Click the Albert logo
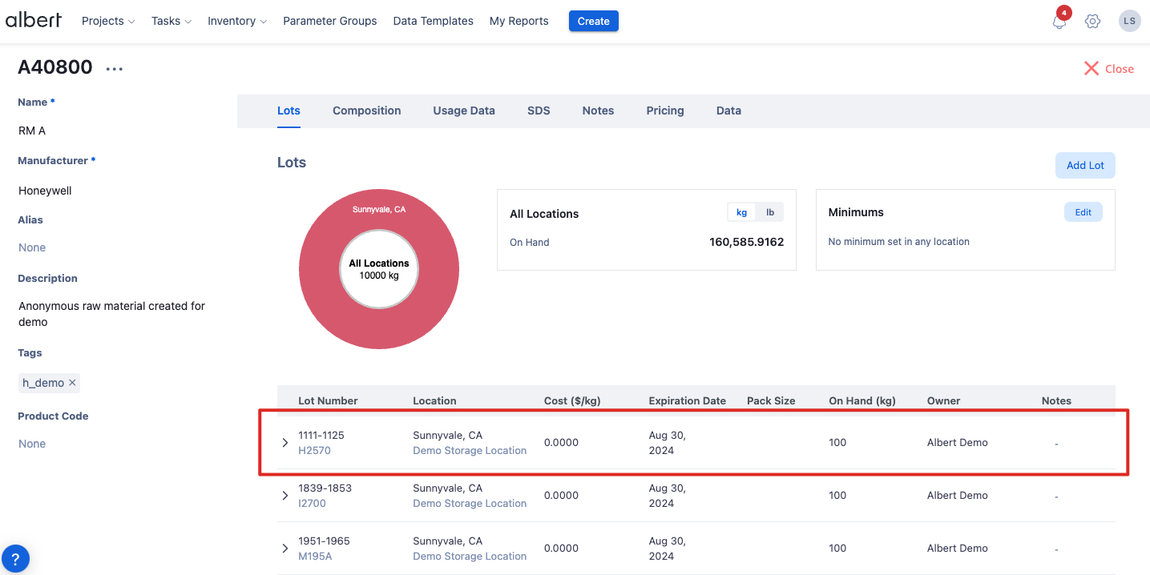The height and width of the screenshot is (575, 1150). tap(34, 21)
